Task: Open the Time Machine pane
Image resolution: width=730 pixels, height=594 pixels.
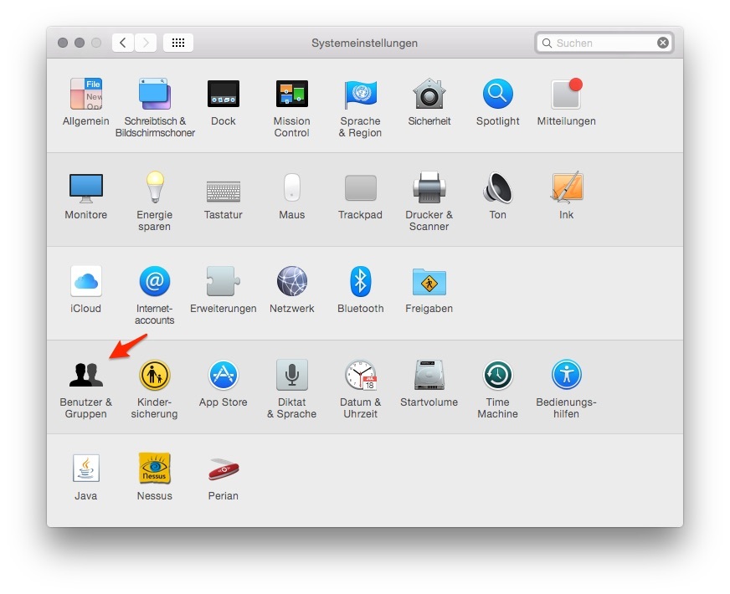Action: (497, 376)
